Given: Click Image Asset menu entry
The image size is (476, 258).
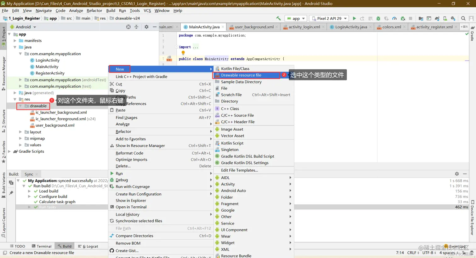Looking at the screenshot, I should 254,129.
